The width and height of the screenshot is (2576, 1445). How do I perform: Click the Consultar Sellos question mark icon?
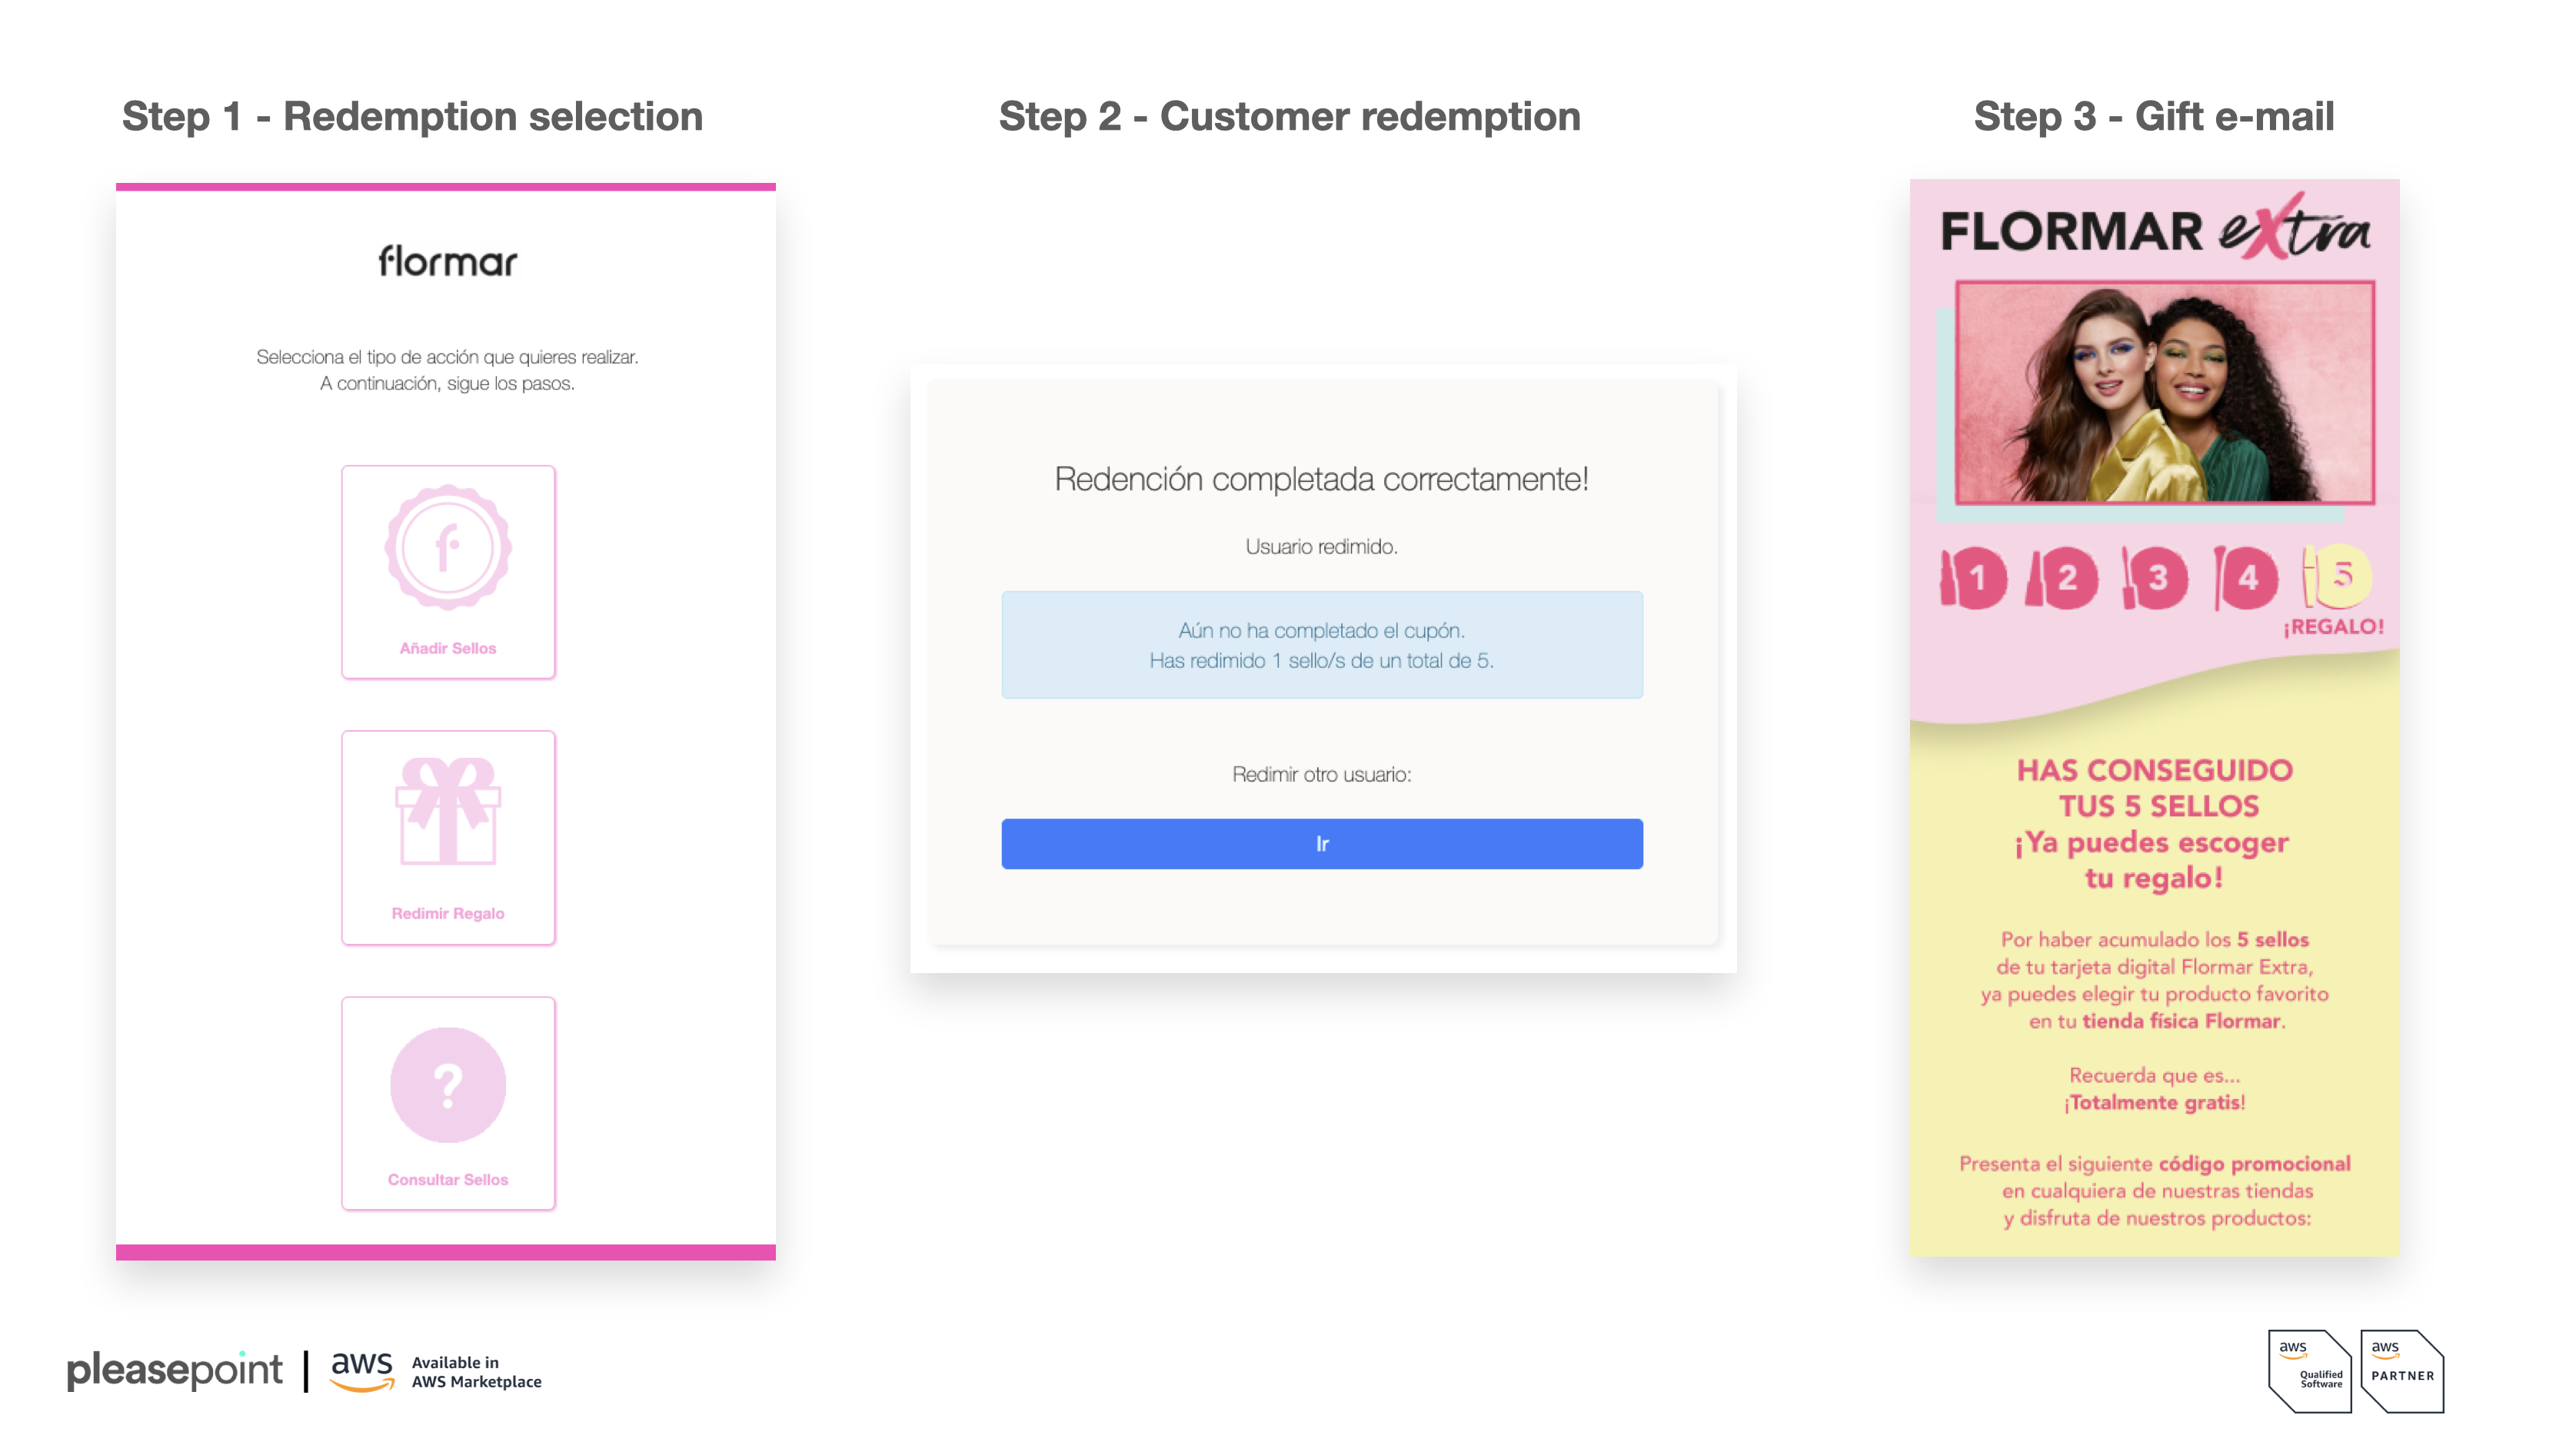448,1085
